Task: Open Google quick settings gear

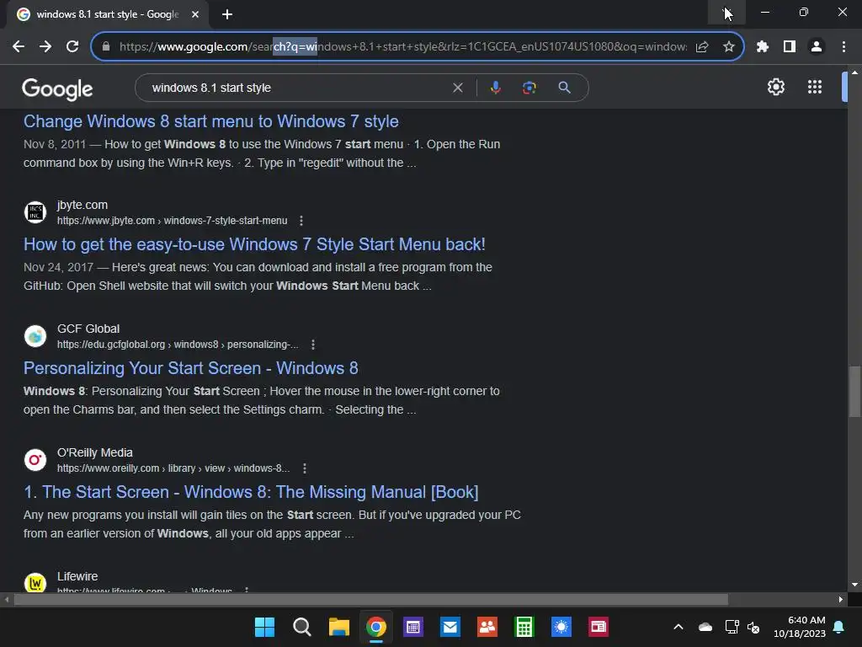Action: pyautogui.click(x=775, y=87)
